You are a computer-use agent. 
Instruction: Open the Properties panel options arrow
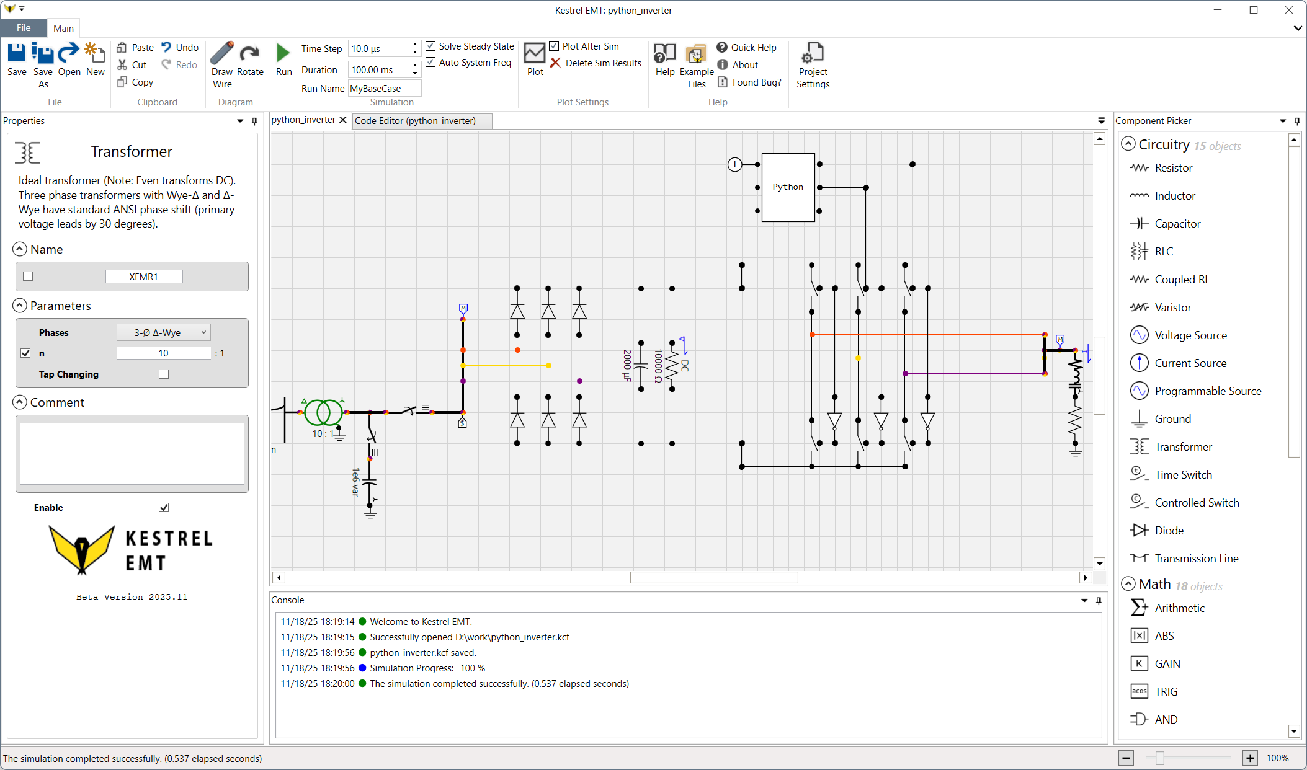(x=240, y=121)
